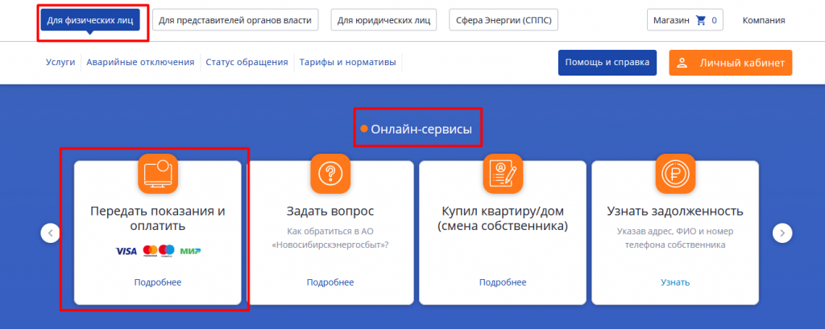
Task: Select the Для физических лиц tab
Action: (90, 20)
